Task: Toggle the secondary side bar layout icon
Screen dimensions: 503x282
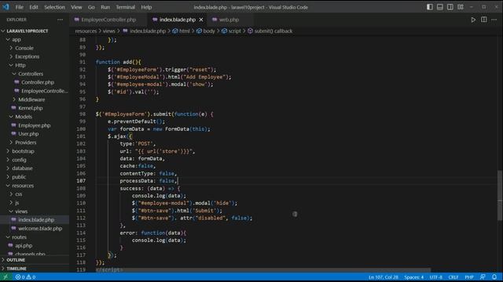Action: pyautogui.click(x=450, y=7)
